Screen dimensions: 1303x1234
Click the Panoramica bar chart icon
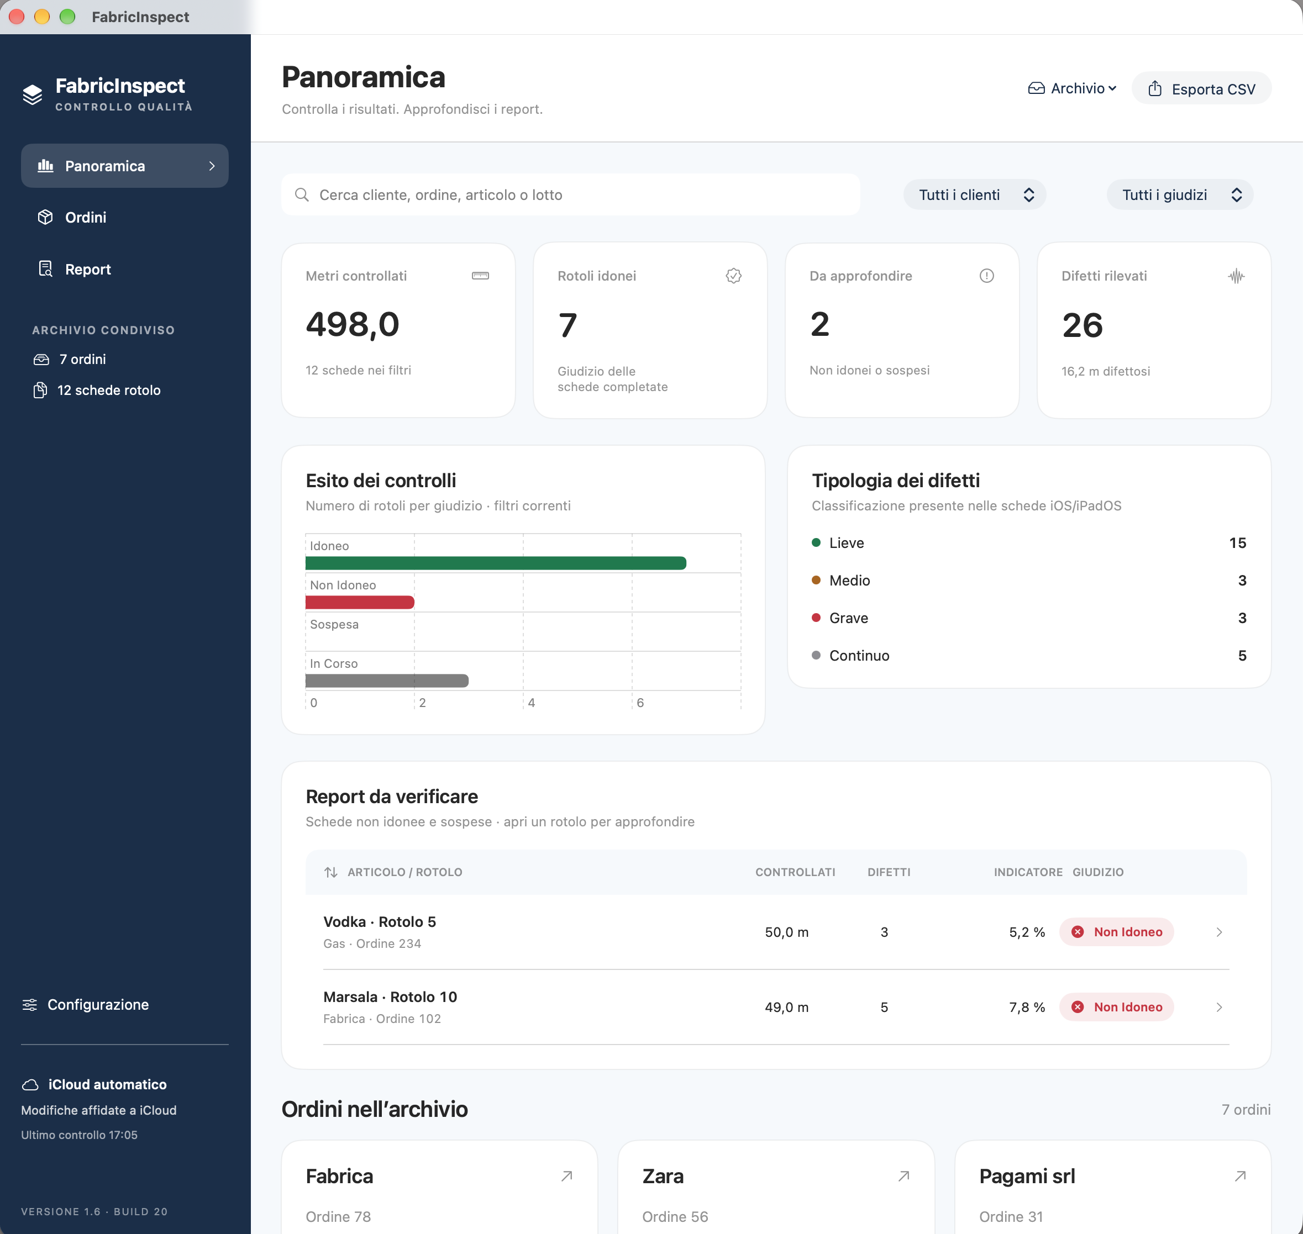(45, 166)
